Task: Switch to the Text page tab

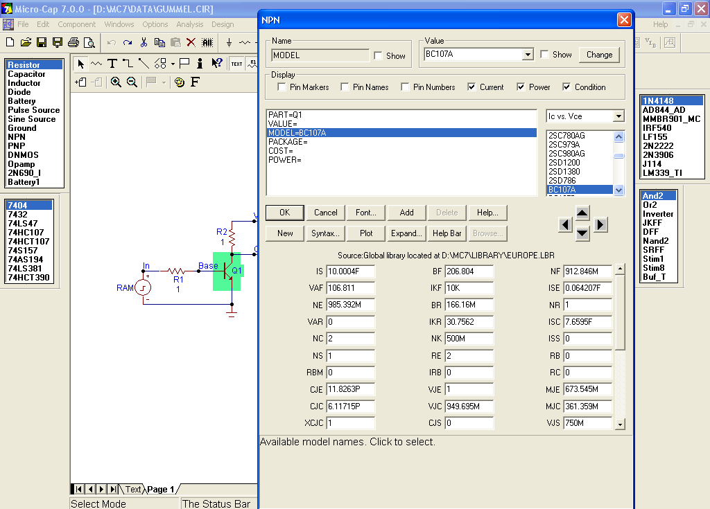Action: coord(132,489)
